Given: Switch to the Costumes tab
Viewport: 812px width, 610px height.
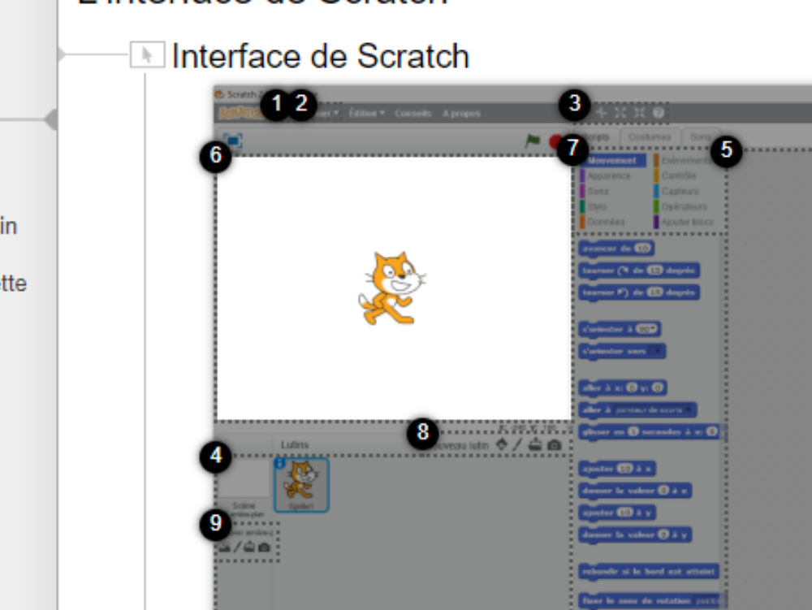Looking at the screenshot, I should click(x=650, y=136).
